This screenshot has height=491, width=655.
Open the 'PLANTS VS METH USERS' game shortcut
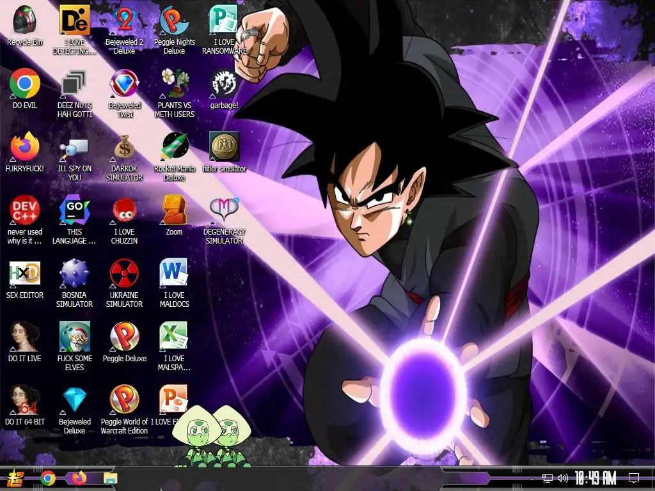pyautogui.click(x=174, y=93)
